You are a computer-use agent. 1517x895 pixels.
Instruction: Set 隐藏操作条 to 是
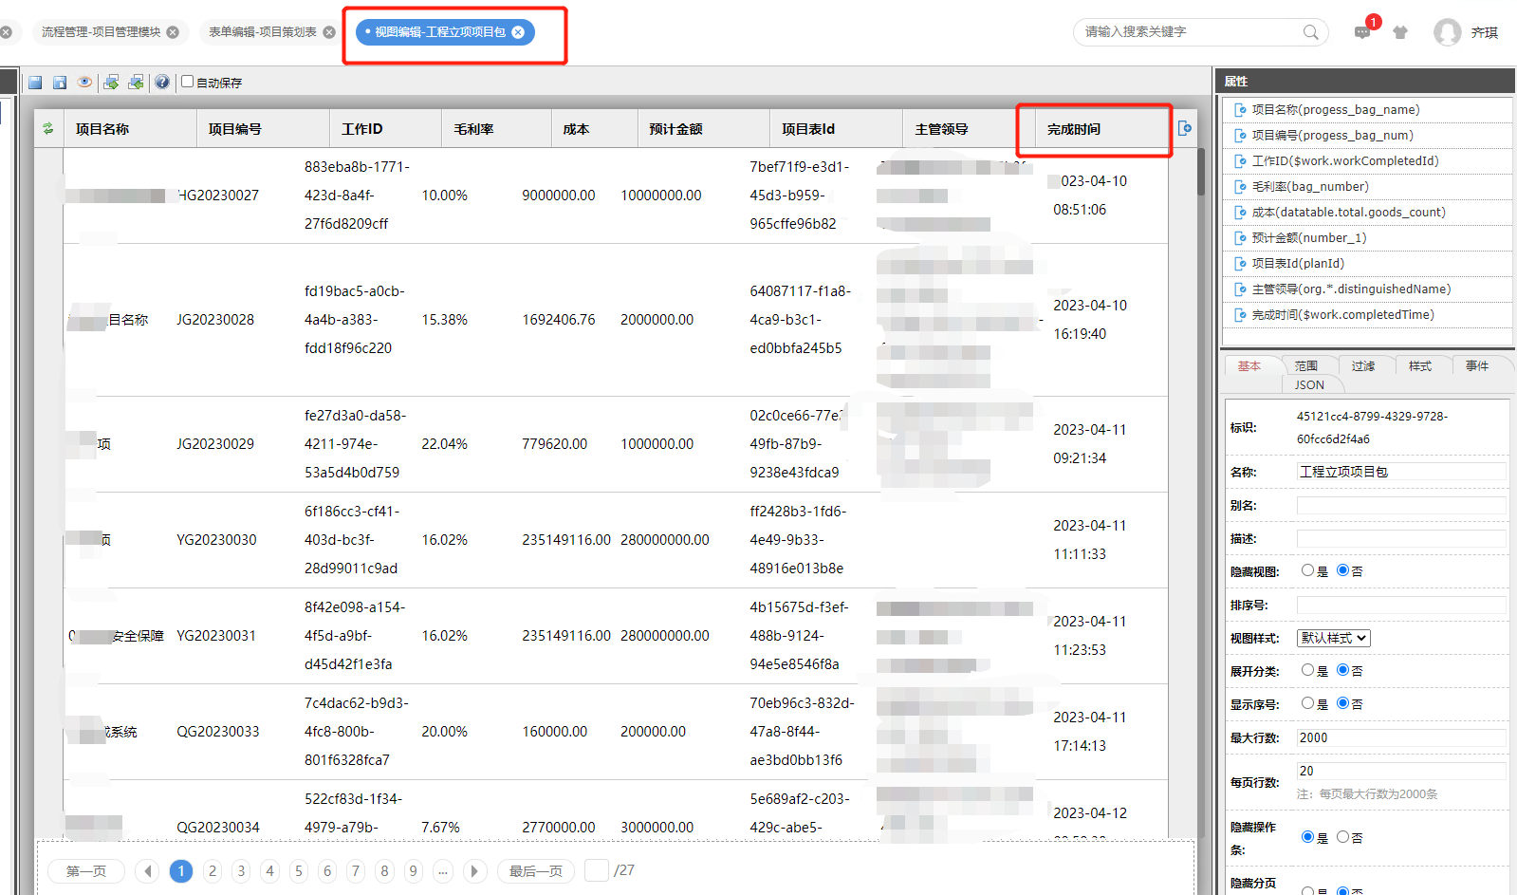tap(1308, 837)
